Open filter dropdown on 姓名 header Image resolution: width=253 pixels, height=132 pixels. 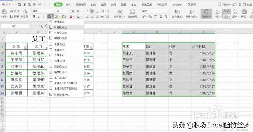tap(26, 48)
